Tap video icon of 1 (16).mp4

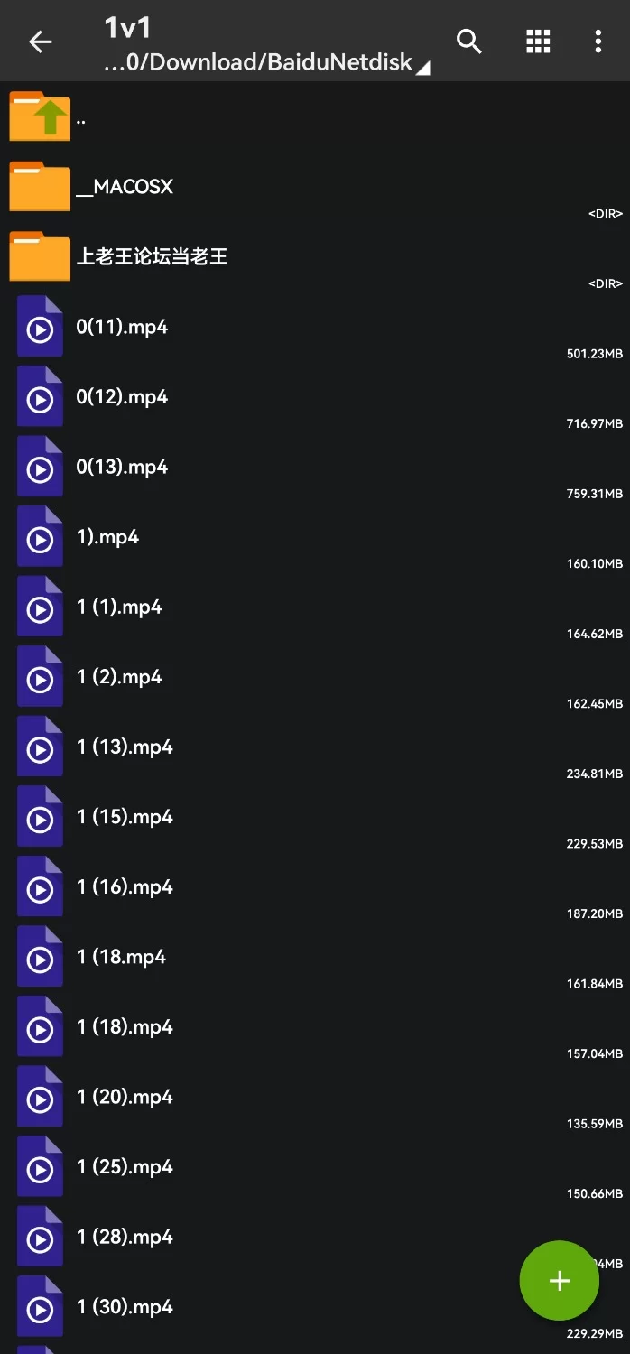(x=40, y=888)
